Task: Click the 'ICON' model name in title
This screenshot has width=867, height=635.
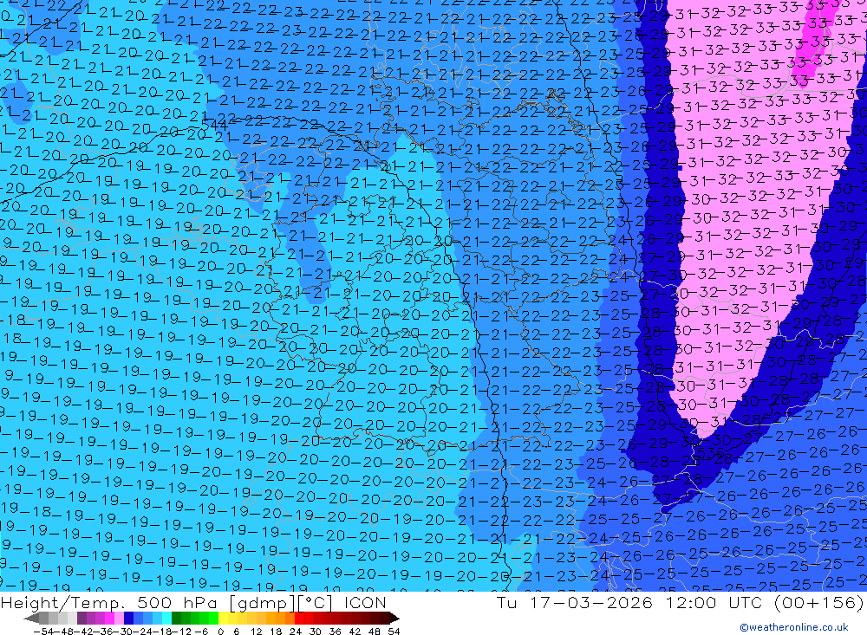Action: click(365, 602)
